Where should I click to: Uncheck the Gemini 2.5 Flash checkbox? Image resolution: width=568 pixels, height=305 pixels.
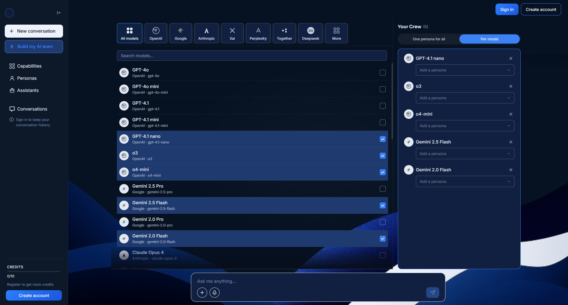click(x=383, y=205)
